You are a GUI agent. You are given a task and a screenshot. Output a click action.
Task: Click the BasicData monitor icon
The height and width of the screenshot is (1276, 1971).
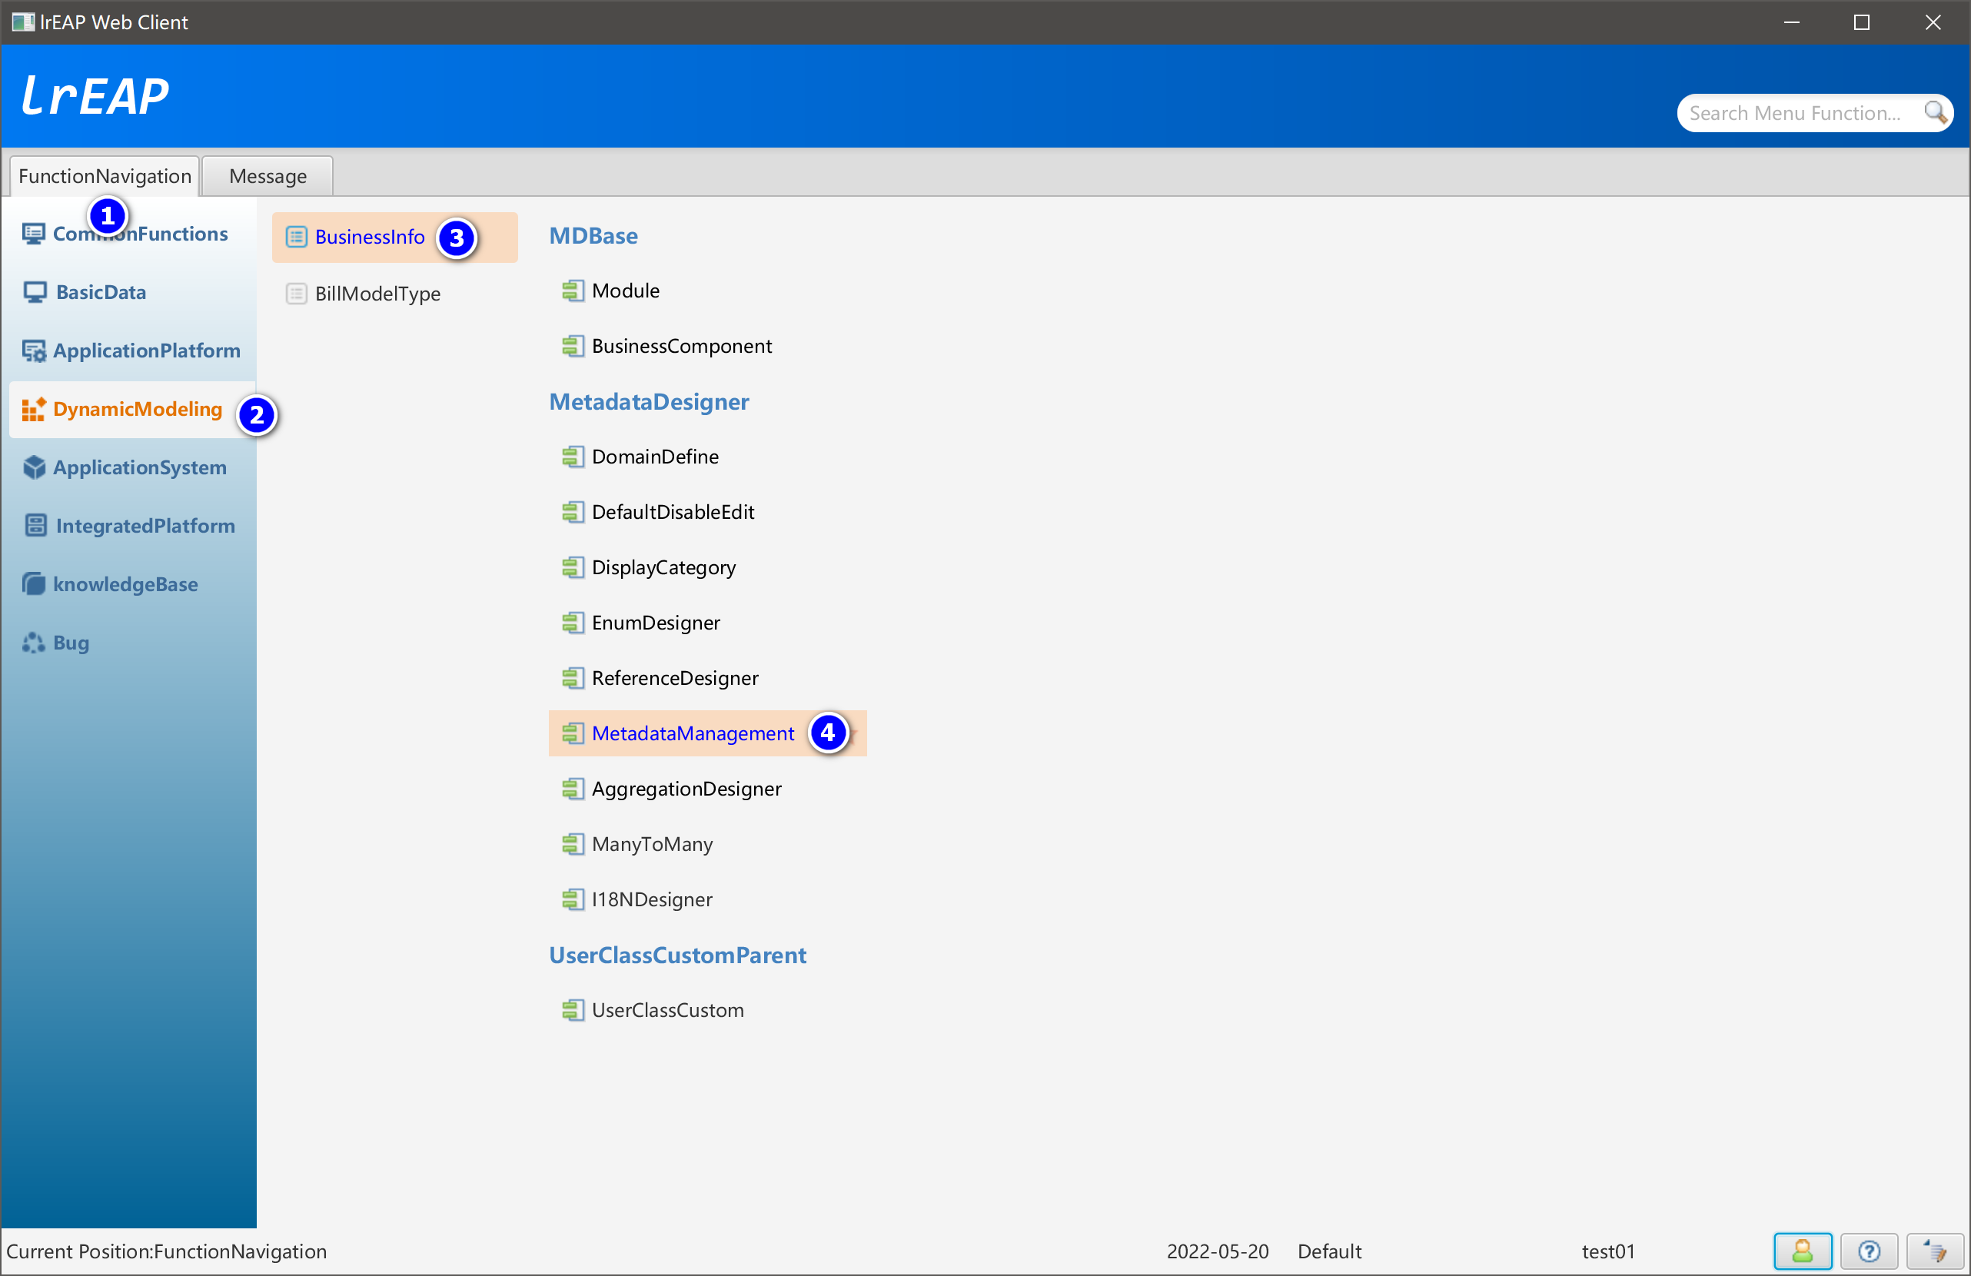coord(35,292)
